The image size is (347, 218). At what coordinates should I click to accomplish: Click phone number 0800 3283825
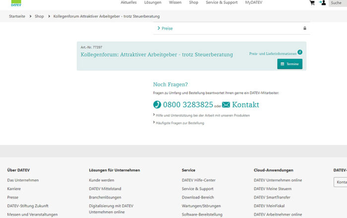(188, 105)
